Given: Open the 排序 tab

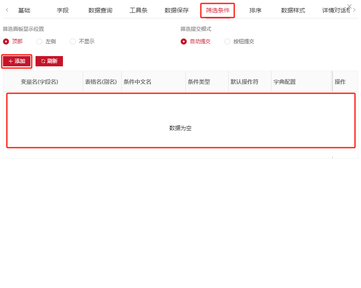Looking at the screenshot, I should [255, 10].
